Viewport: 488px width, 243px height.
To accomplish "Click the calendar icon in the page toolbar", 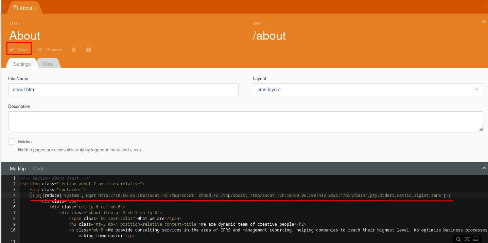I will (88, 50).
